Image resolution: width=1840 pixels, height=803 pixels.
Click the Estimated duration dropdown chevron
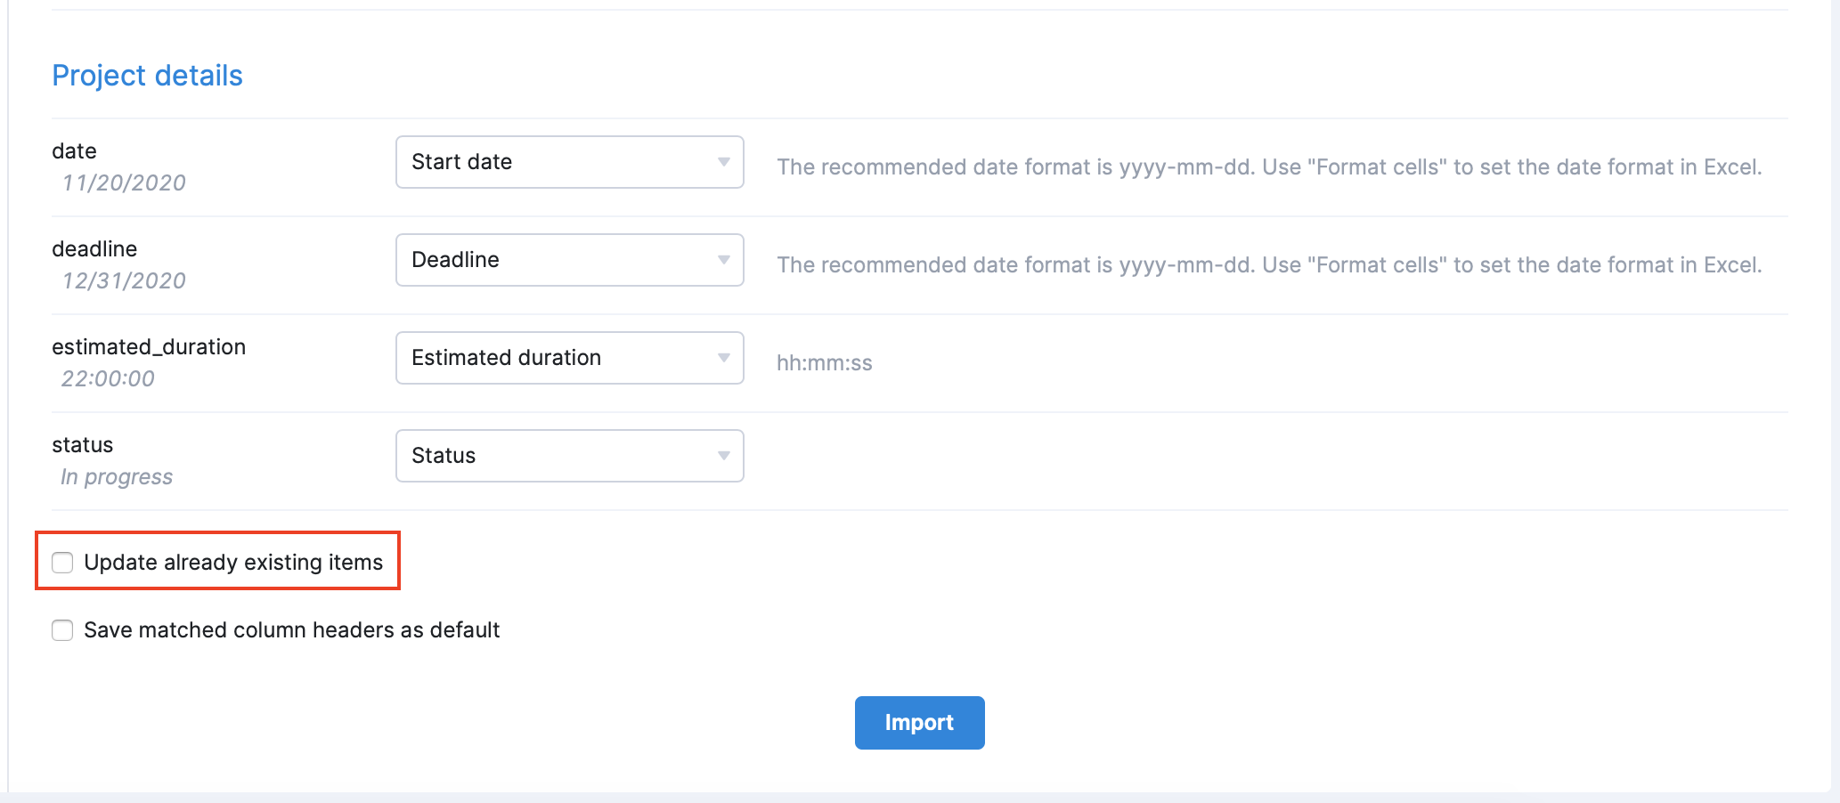pyautogui.click(x=724, y=358)
